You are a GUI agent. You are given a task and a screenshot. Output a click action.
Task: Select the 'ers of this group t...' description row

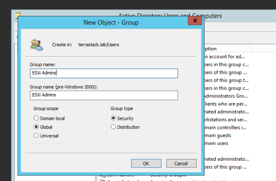point(226,80)
